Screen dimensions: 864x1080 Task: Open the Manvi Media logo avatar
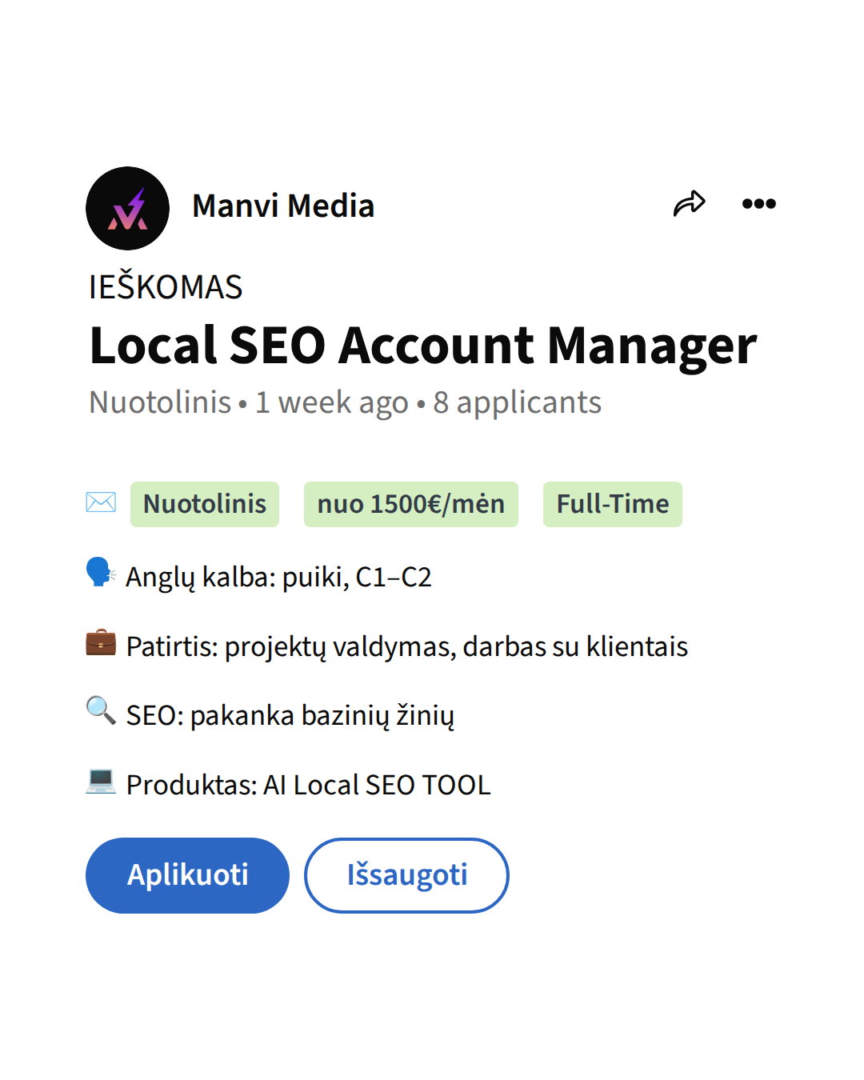127,208
